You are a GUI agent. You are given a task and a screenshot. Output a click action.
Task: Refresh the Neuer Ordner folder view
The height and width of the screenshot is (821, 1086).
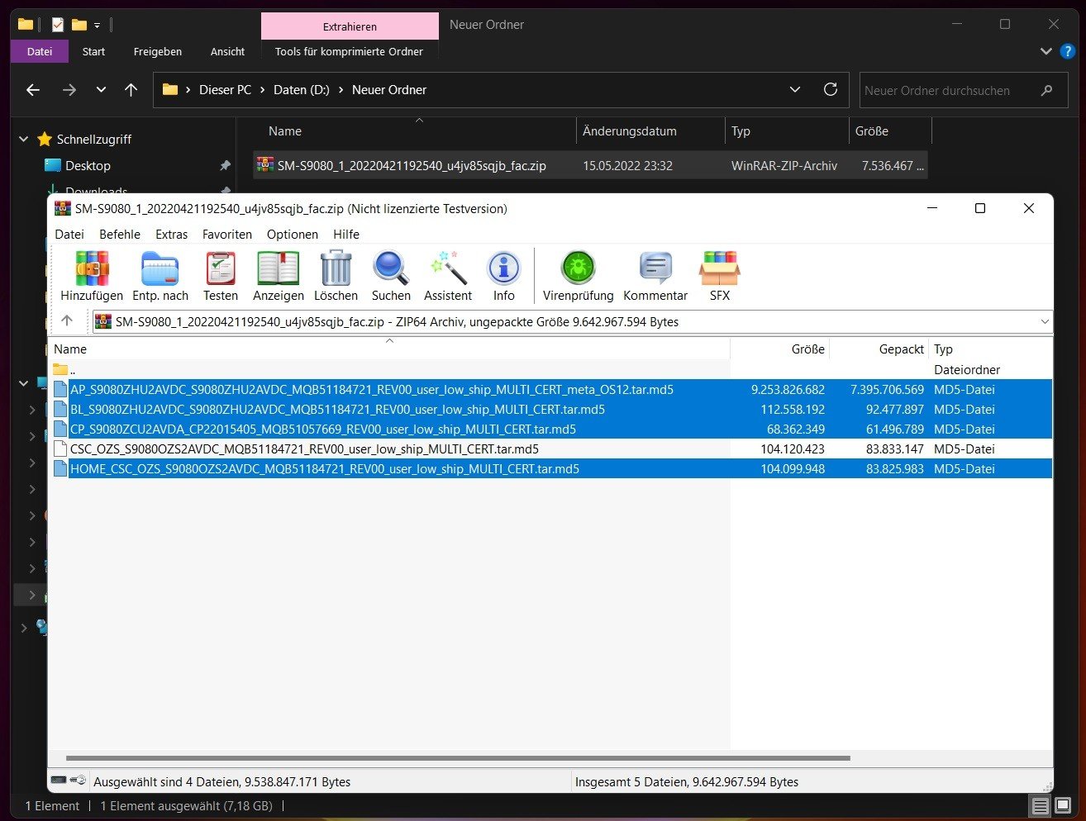click(x=831, y=89)
